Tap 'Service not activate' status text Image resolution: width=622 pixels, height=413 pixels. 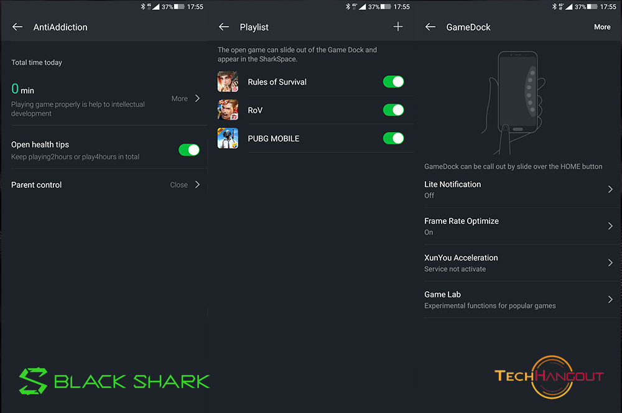(455, 269)
